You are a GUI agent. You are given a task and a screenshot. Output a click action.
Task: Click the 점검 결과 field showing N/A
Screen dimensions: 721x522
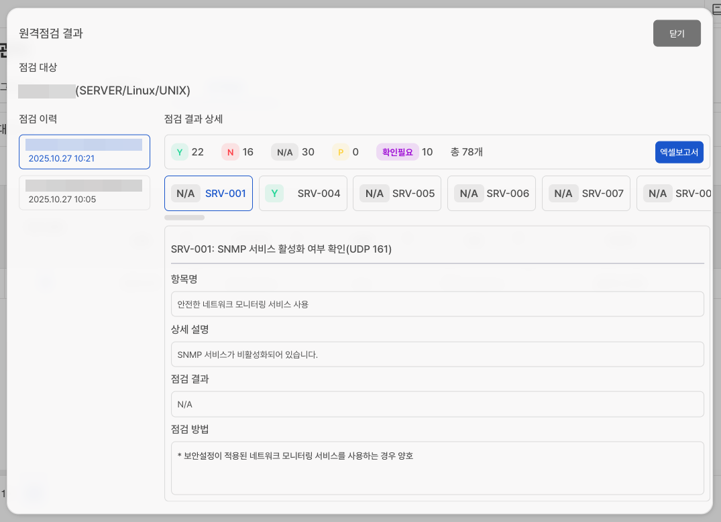[x=437, y=404]
